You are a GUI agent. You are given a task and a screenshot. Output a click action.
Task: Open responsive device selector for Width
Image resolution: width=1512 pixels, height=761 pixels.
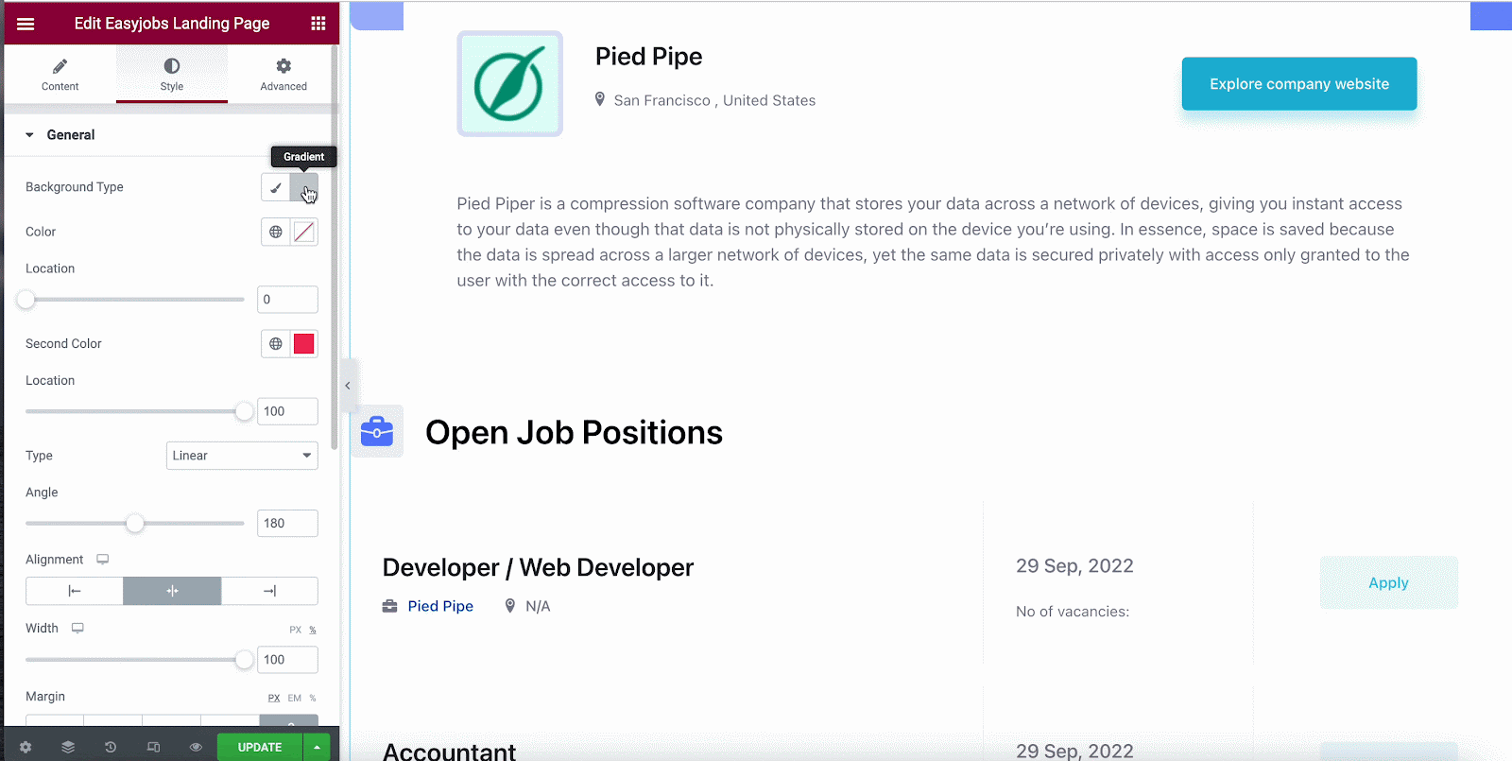[77, 628]
